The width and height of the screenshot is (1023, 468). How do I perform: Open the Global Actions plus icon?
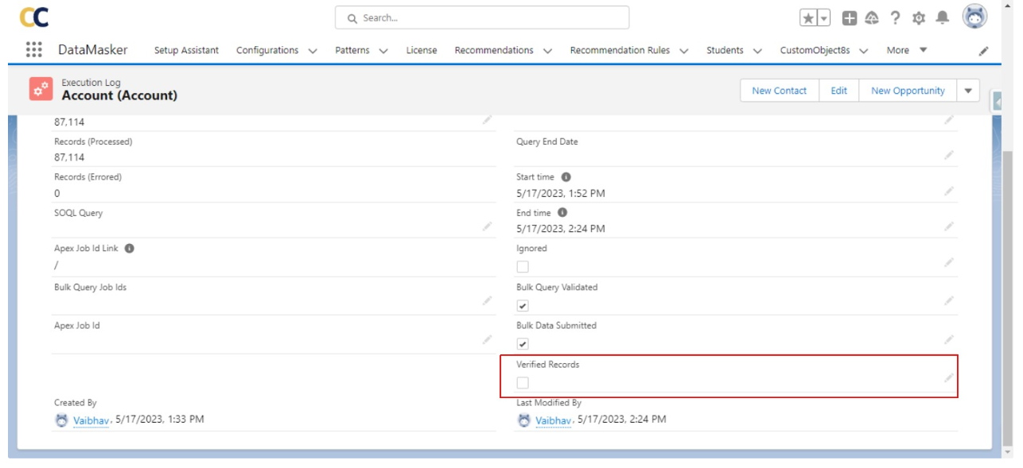(850, 17)
